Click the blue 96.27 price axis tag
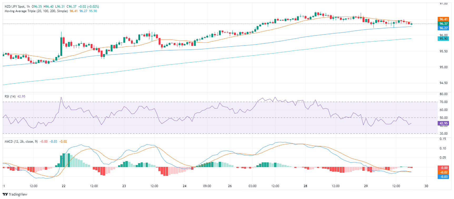Screen dimensions: 454x199 [x=443, y=28]
